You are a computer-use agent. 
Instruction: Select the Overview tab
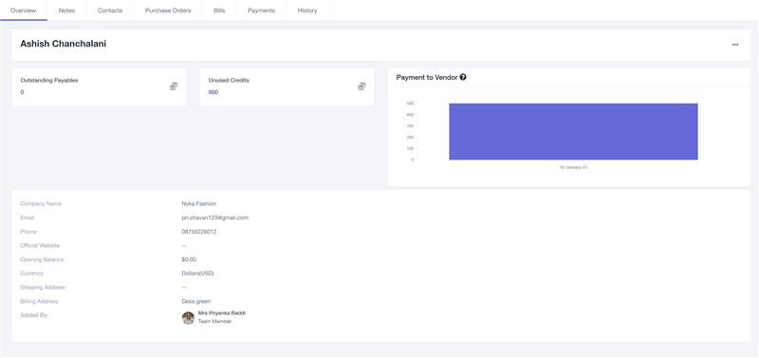[x=23, y=10]
